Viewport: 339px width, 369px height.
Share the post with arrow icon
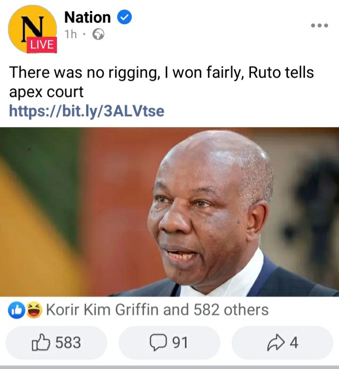point(276,343)
